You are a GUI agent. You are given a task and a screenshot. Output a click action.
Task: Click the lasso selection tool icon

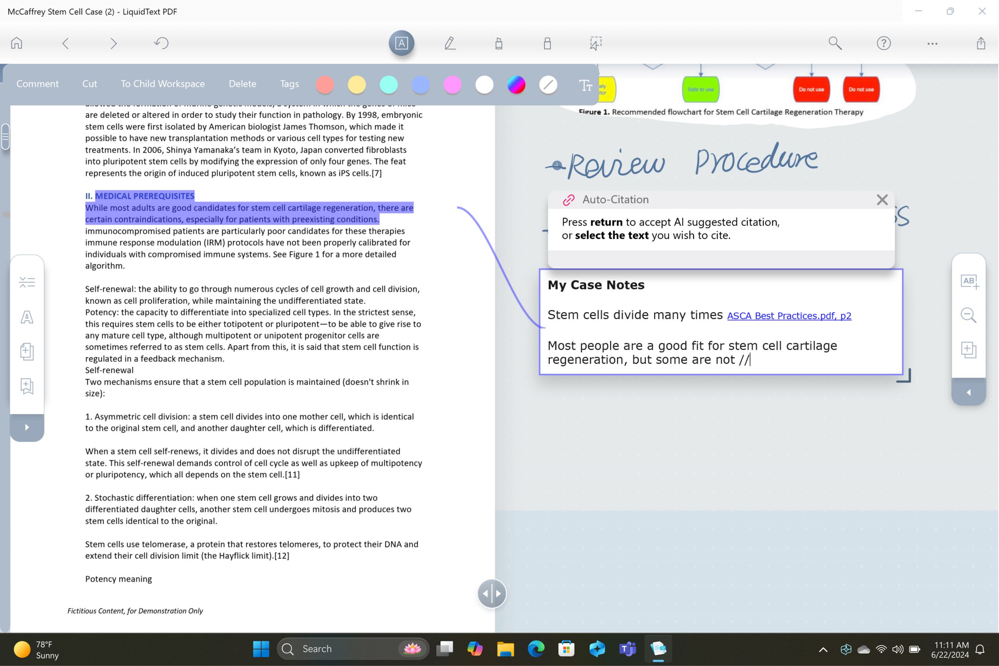pyautogui.click(x=595, y=43)
